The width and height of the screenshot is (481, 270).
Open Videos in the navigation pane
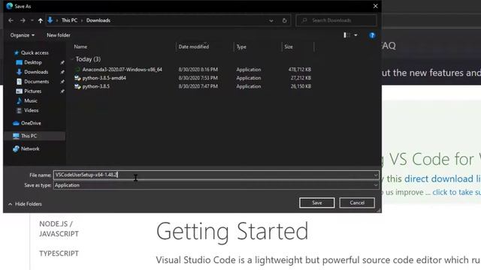[32, 110]
